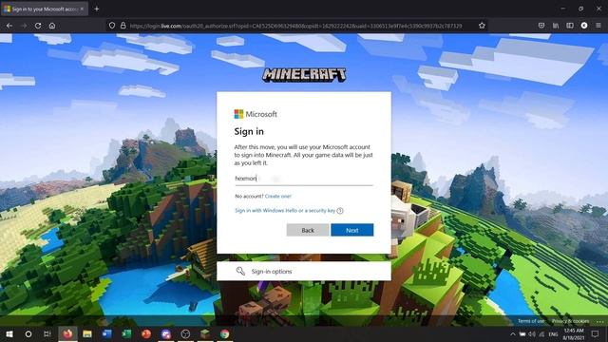
Task: Show hidden system tray icons
Action: click(x=513, y=333)
